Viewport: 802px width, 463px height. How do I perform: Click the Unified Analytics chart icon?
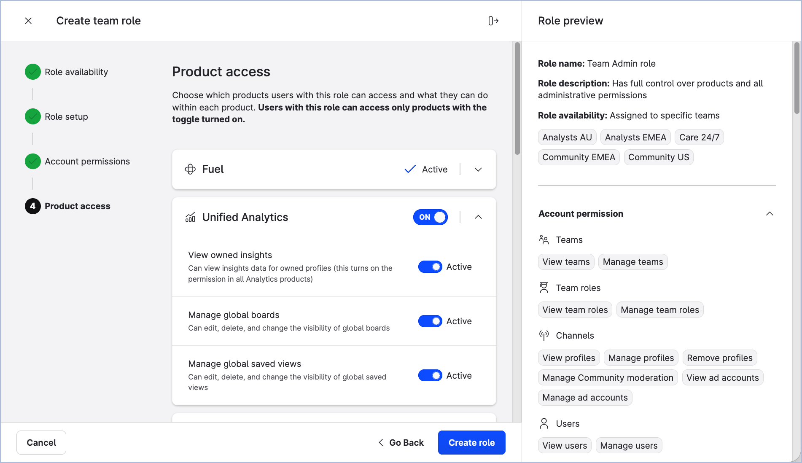pos(190,217)
